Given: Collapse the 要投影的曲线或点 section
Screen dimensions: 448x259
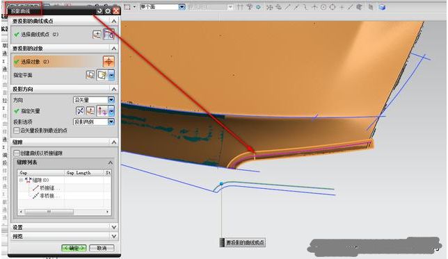Looking at the screenshot, I should tap(113, 21).
